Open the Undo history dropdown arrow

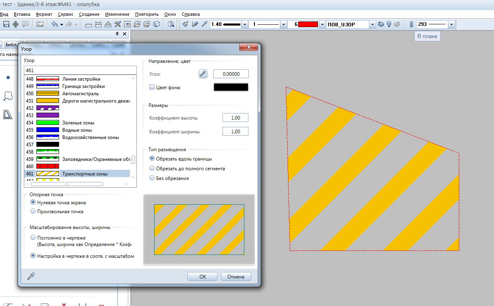[x=61, y=24]
